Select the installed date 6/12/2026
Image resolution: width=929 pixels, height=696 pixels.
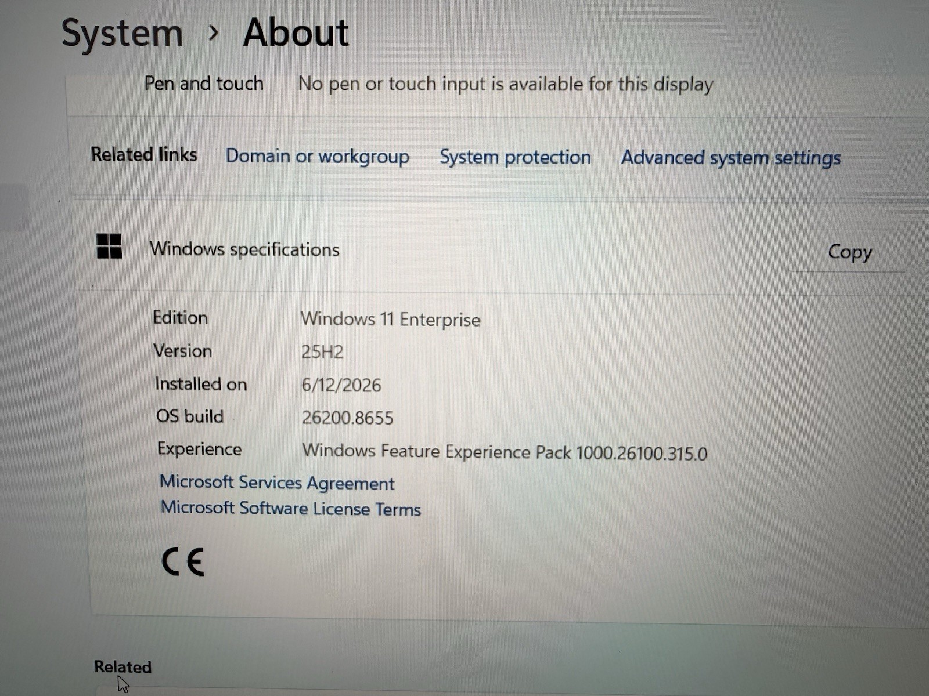click(x=341, y=385)
